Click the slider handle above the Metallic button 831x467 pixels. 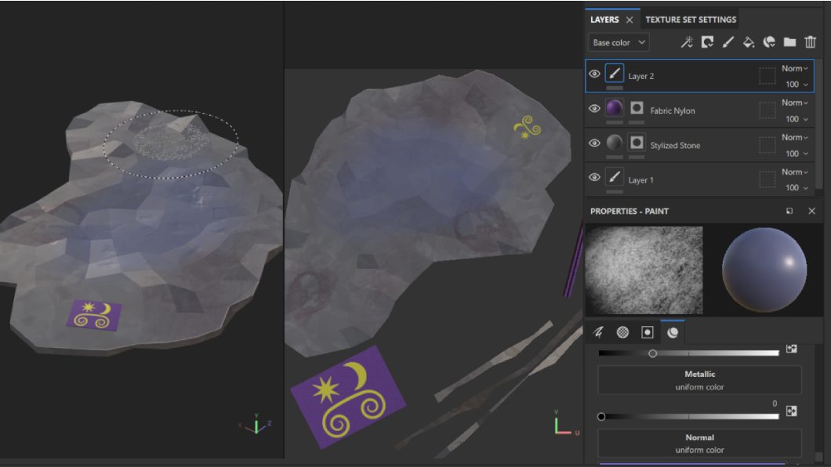coord(652,353)
